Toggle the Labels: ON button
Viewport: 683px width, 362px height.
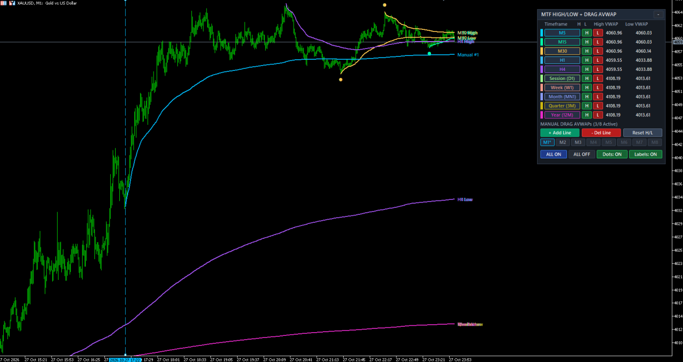[x=646, y=155]
